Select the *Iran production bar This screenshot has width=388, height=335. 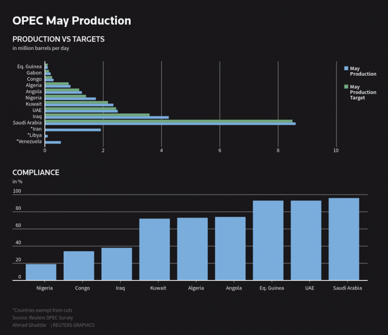click(x=73, y=130)
